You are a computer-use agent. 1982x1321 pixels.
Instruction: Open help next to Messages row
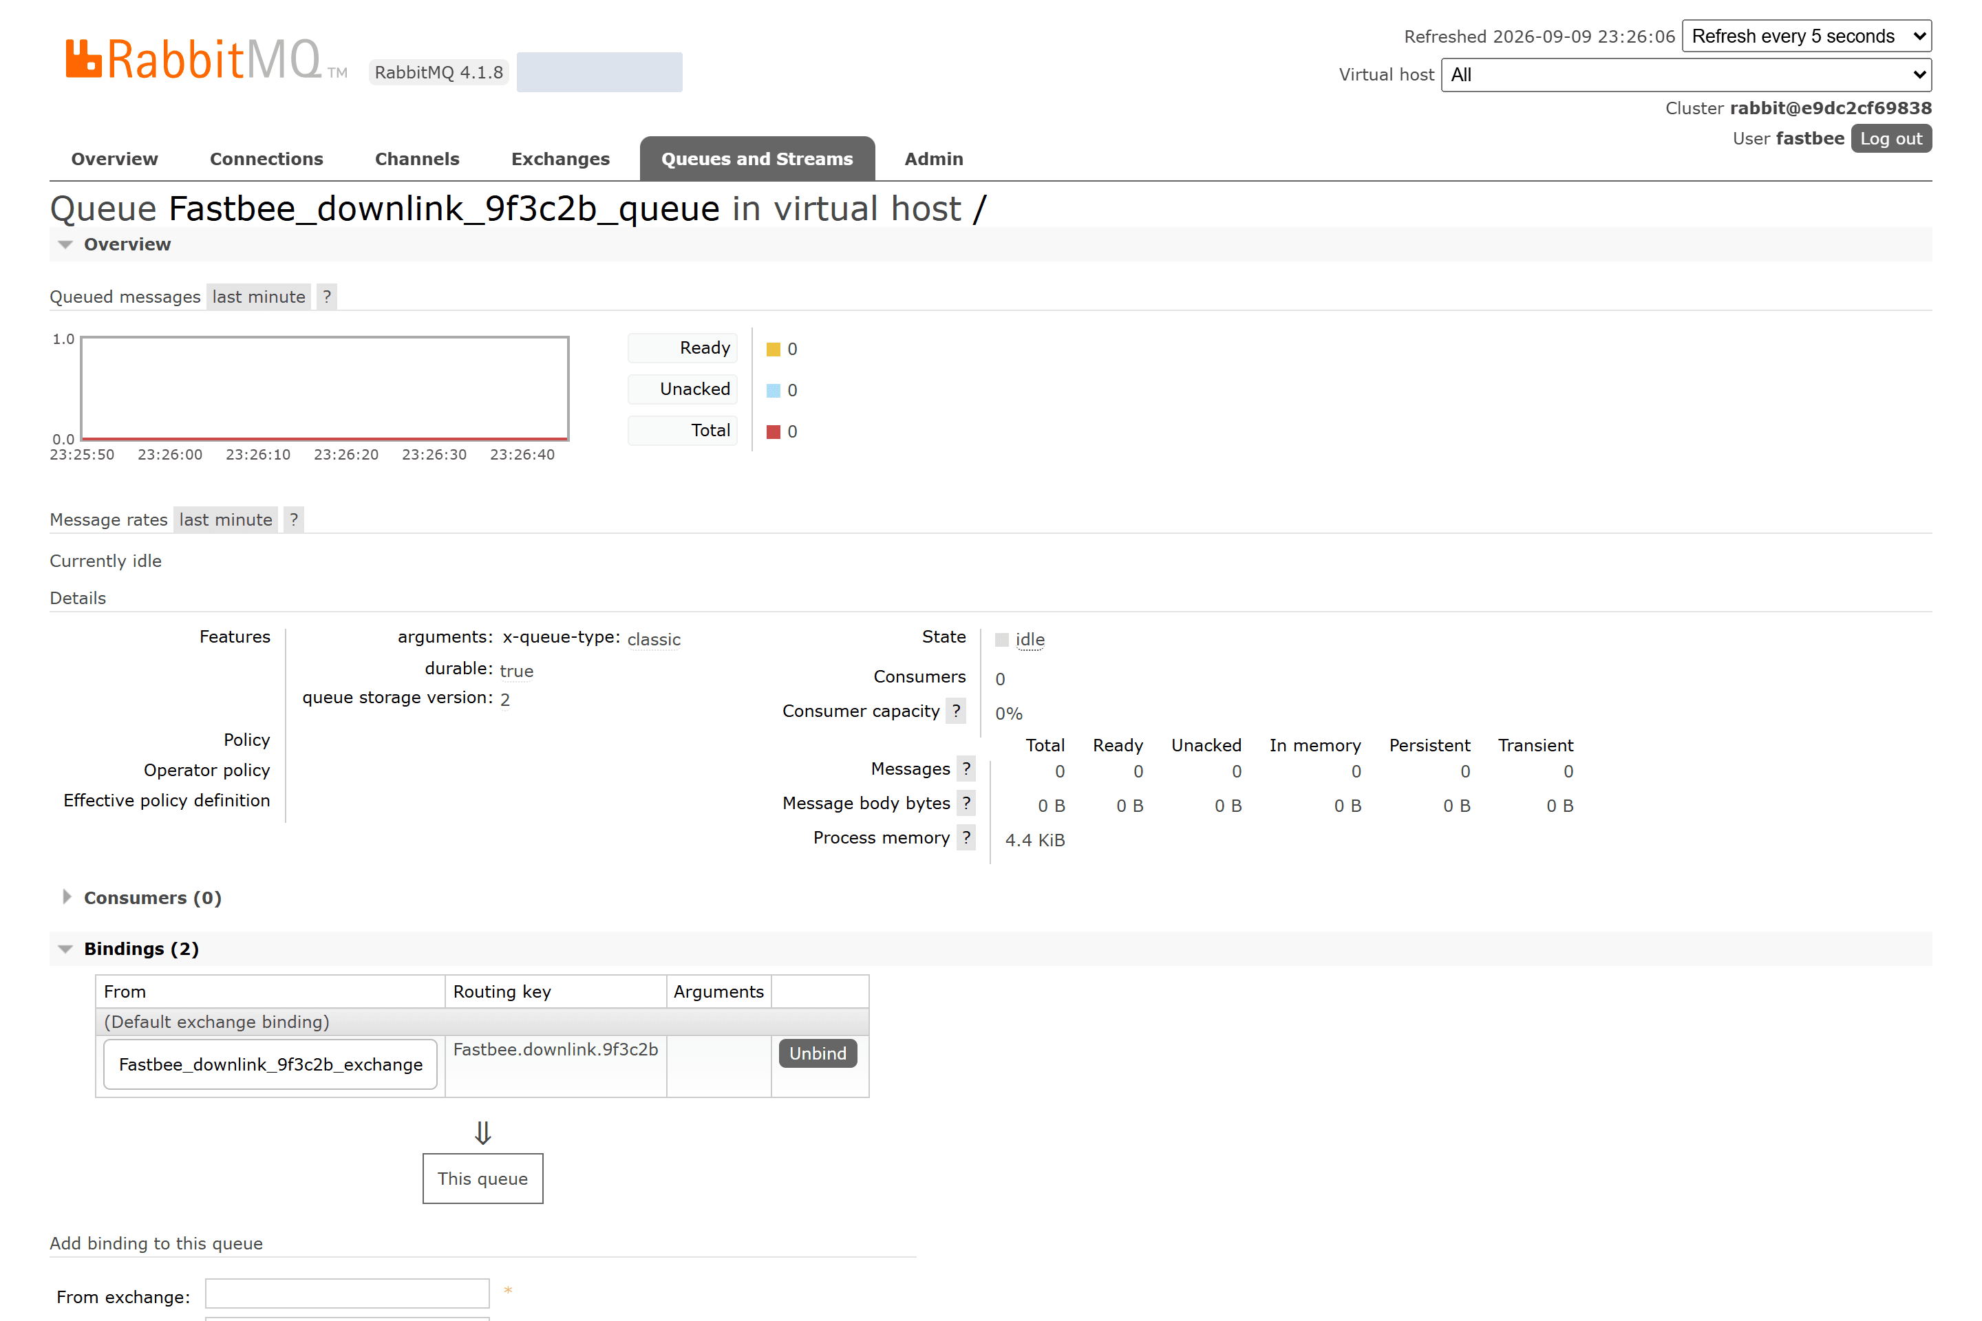tap(966, 769)
